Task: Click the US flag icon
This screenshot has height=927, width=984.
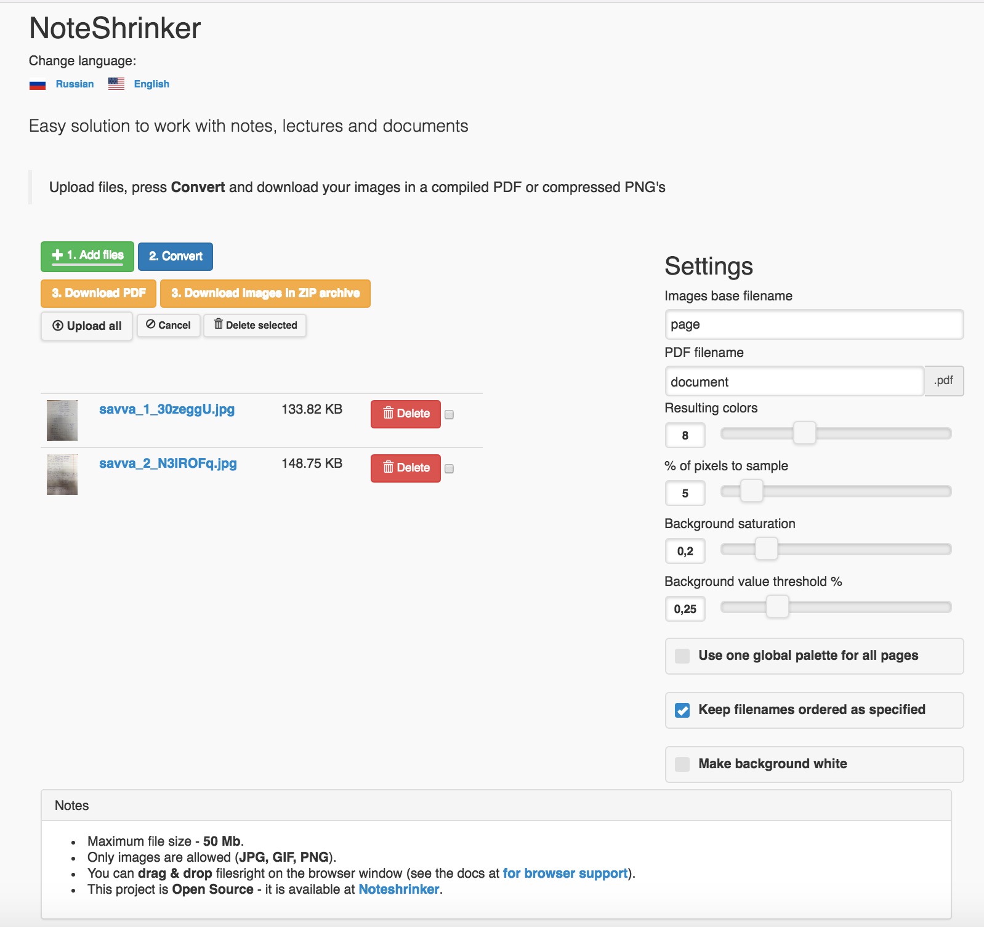Action: [x=116, y=84]
